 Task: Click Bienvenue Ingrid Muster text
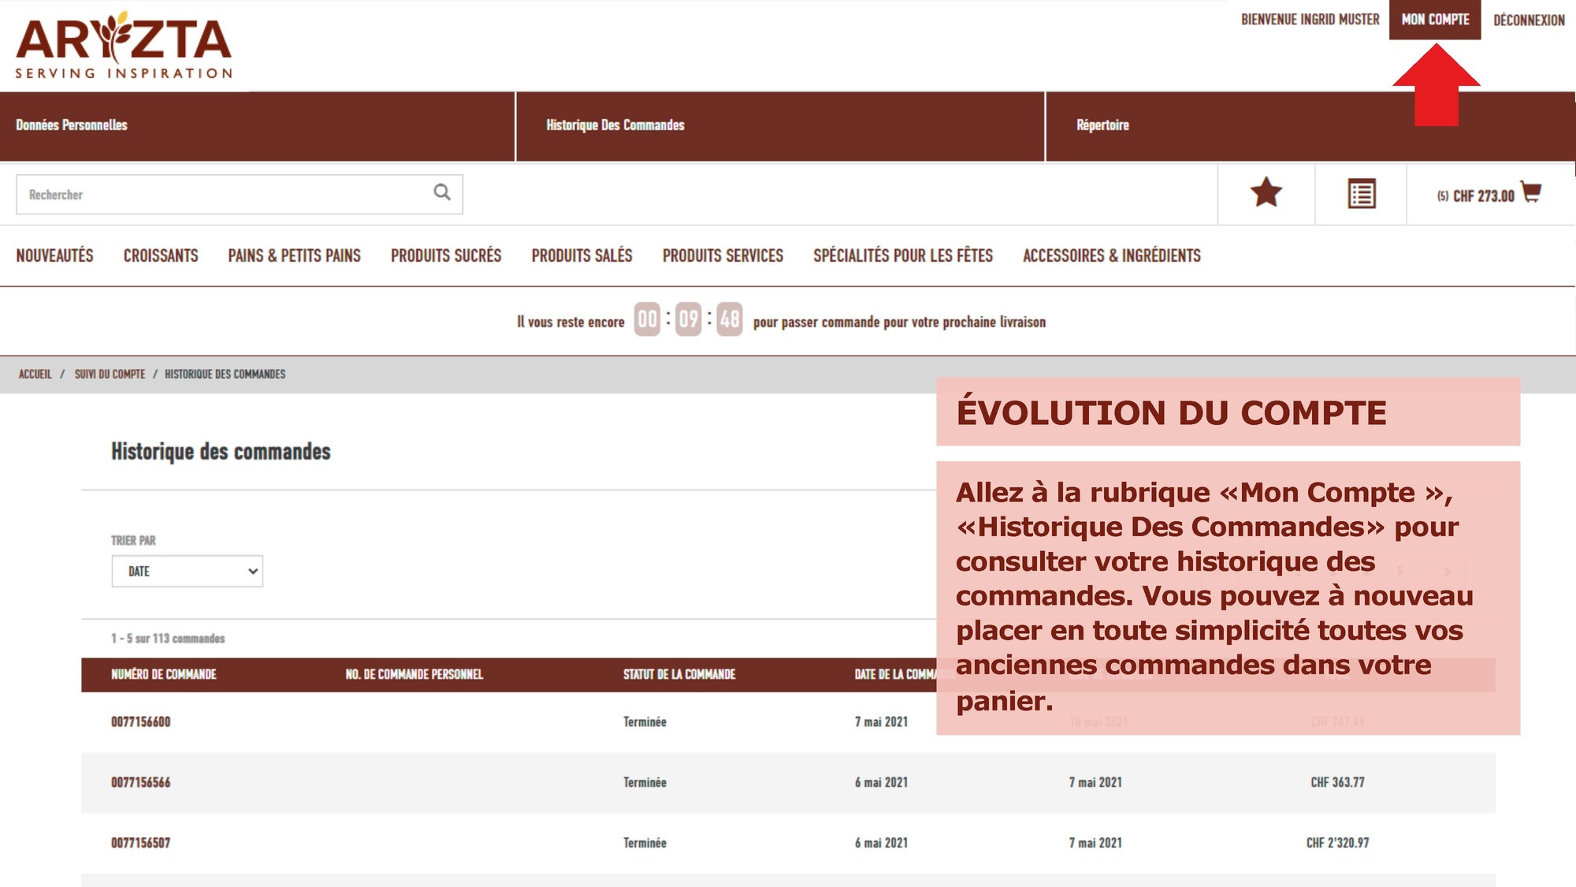tap(1310, 20)
